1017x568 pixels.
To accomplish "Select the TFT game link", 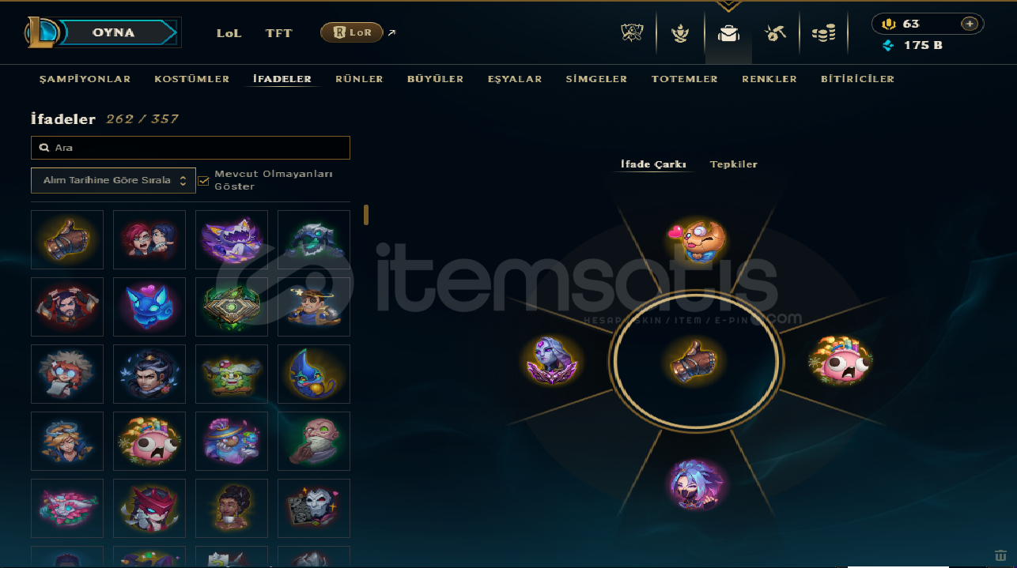I will click(x=278, y=33).
